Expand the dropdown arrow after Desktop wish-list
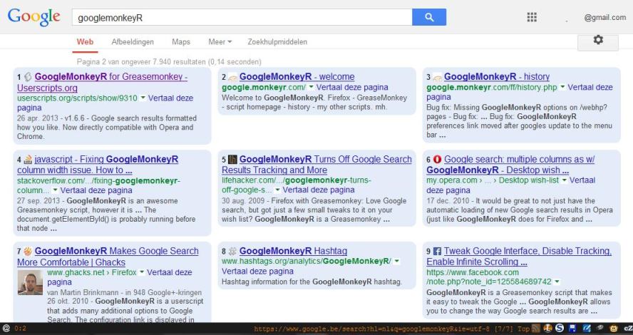This screenshot has width=633, height=335. (x=565, y=180)
